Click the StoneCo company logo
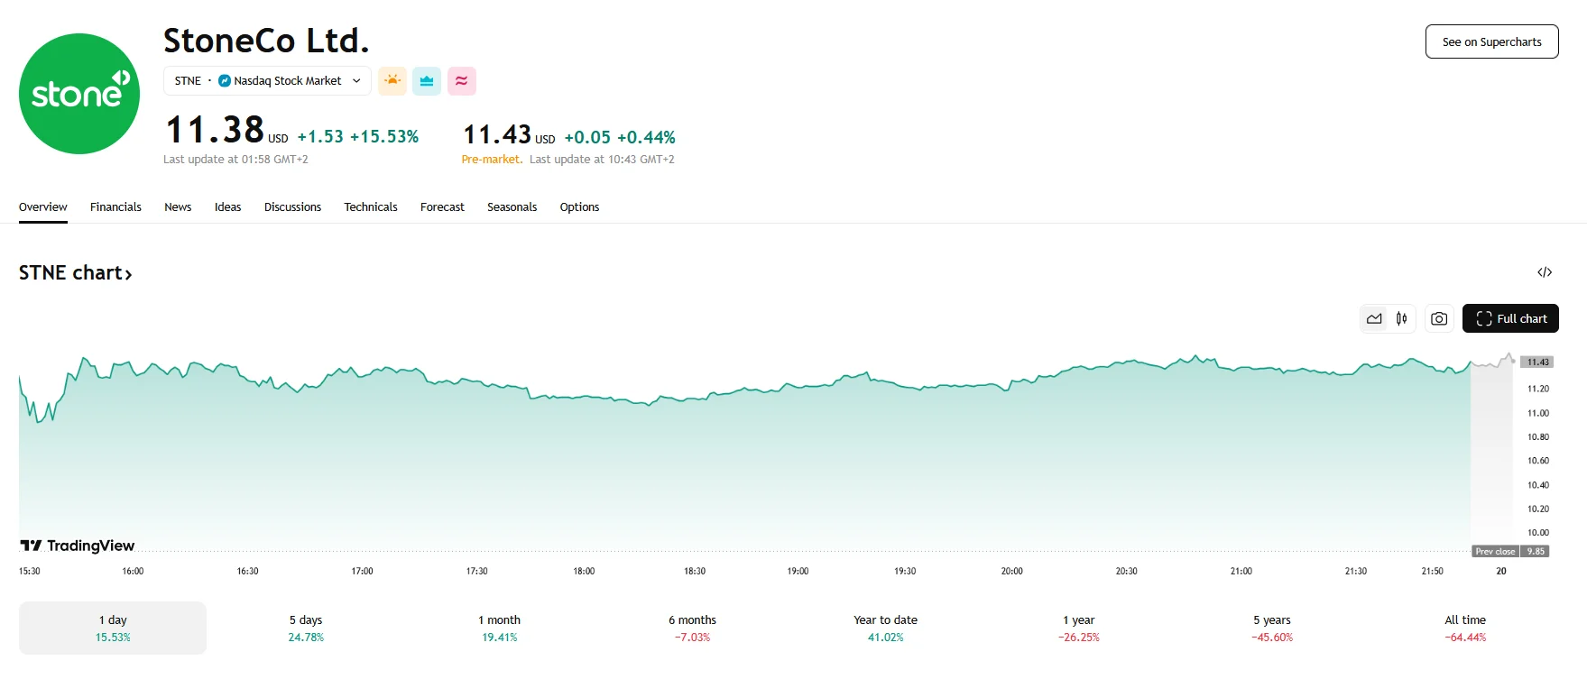Screen dimensions: 1587x679 (78, 93)
